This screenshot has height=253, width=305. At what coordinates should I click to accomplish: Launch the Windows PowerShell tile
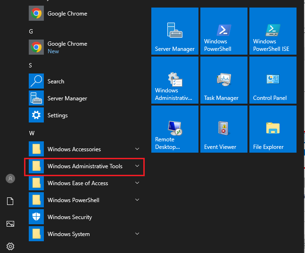click(x=224, y=31)
